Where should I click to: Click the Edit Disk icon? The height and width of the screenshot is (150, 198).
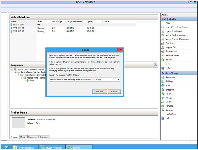[163, 43]
